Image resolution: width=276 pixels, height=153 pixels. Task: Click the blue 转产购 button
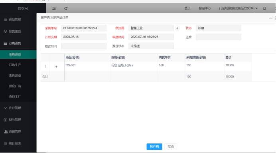click(x=154, y=147)
